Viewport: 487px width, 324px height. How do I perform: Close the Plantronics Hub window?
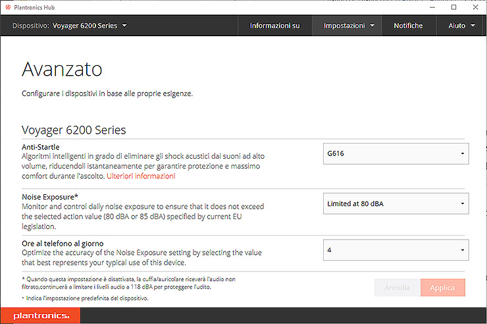pos(474,7)
